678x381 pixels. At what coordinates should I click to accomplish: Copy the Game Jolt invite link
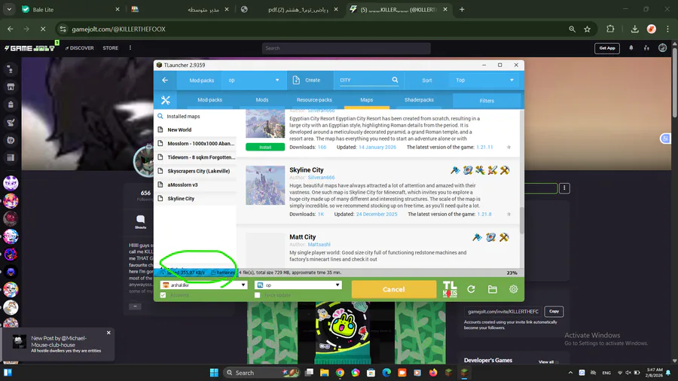(x=554, y=311)
